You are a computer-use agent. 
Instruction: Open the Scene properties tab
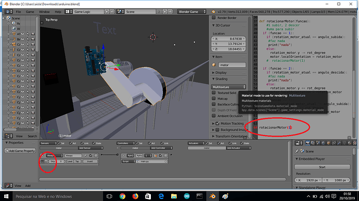318,143
